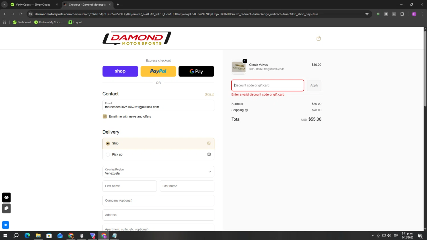Click the eye icon in left sidebar
This screenshot has height=240, width=427.
tap(6, 197)
